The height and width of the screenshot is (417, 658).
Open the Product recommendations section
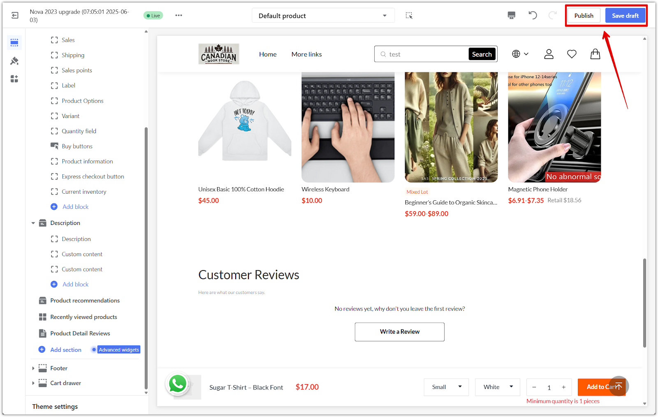point(85,301)
